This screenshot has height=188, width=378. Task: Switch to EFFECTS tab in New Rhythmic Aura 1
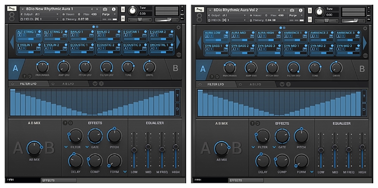[x=59, y=180]
